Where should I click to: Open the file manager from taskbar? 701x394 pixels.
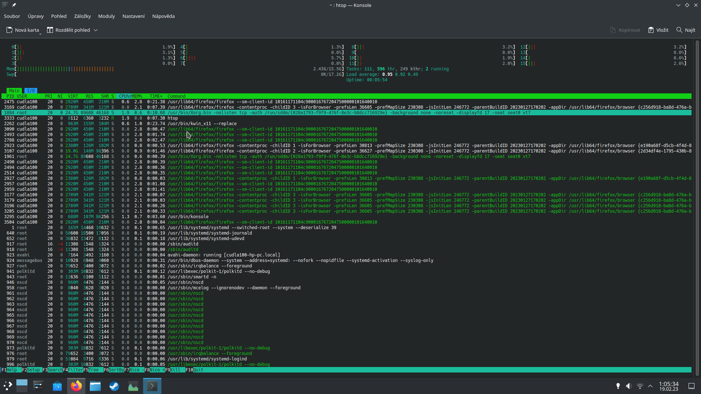pos(95,386)
